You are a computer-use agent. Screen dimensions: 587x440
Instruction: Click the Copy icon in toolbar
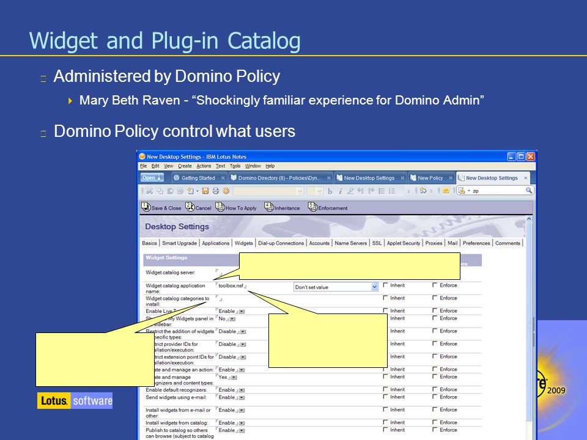[160, 191]
